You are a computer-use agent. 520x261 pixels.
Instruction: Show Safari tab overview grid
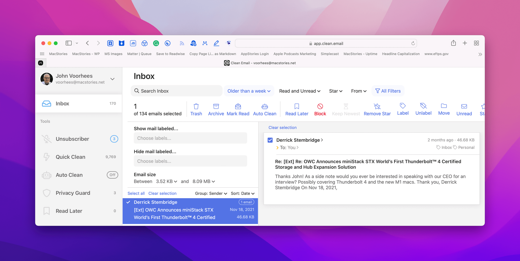point(476,43)
